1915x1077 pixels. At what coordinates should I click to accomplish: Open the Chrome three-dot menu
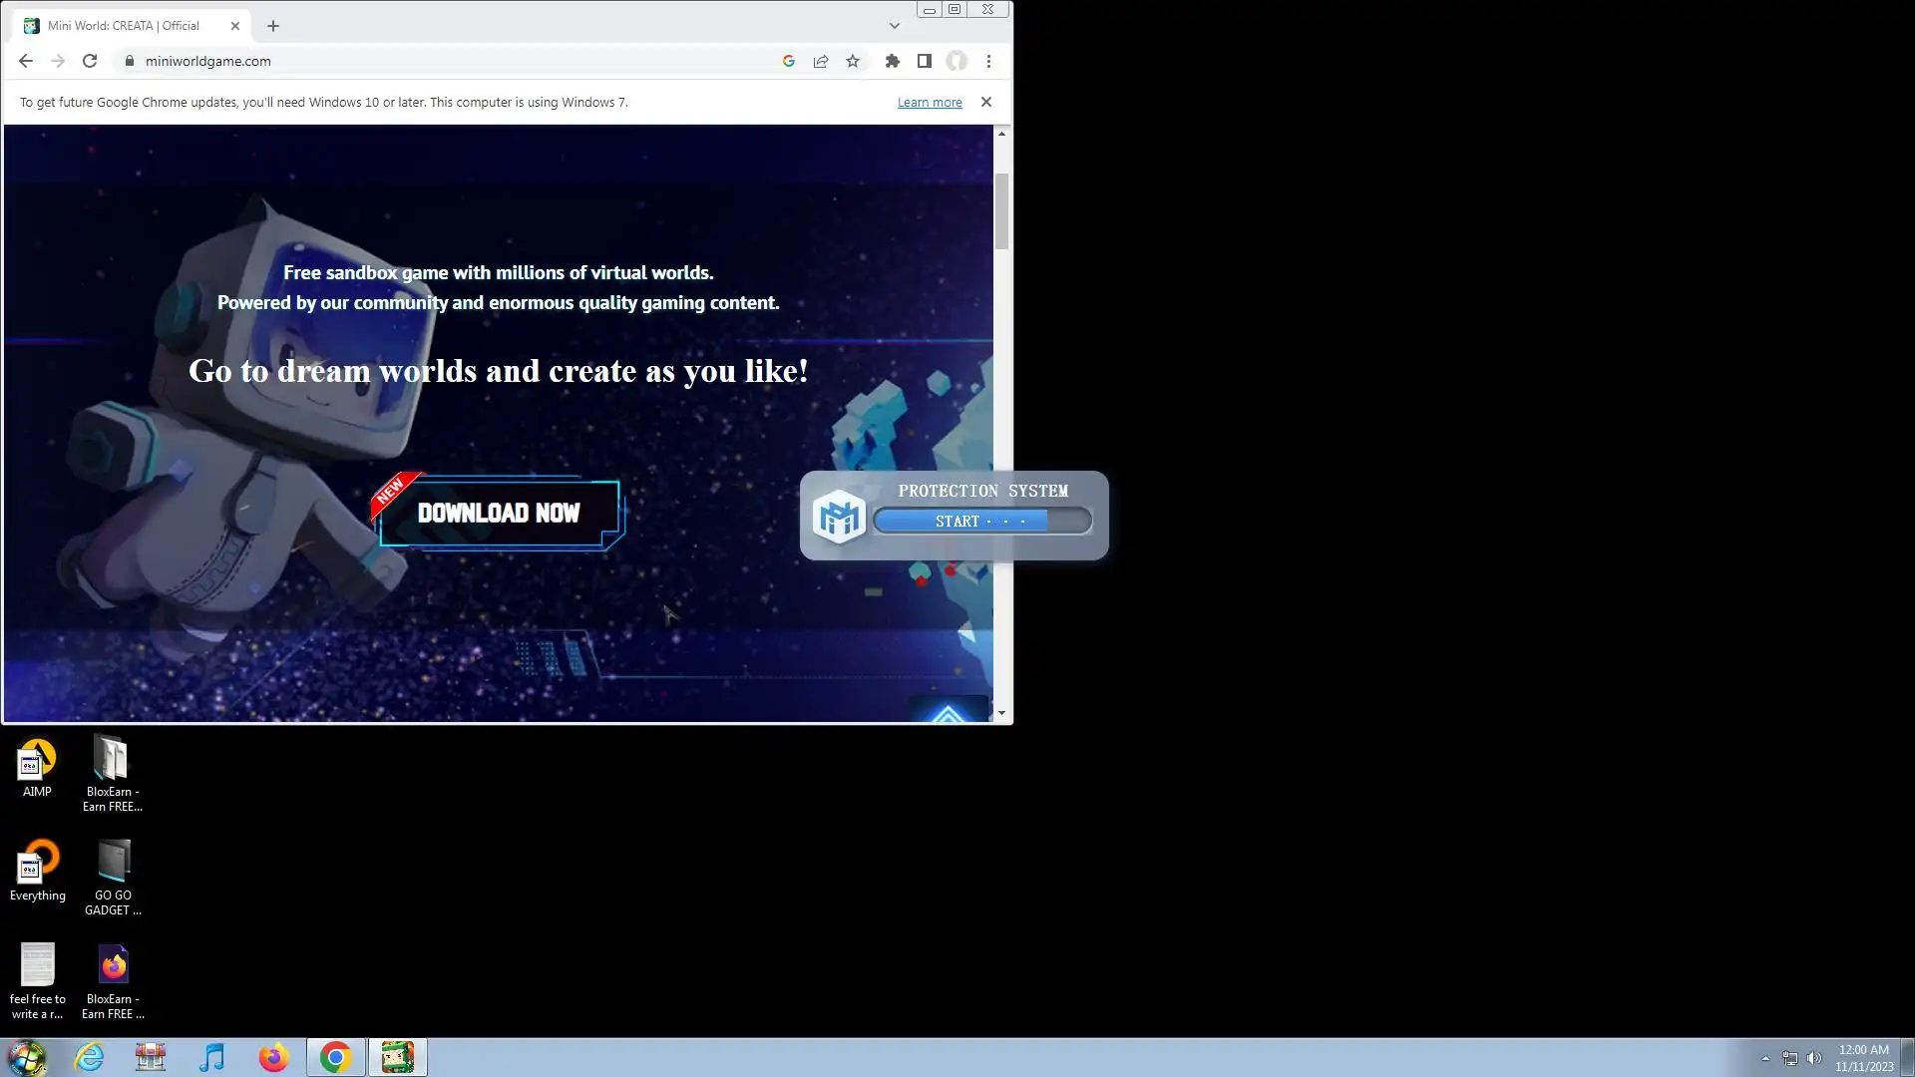click(988, 61)
